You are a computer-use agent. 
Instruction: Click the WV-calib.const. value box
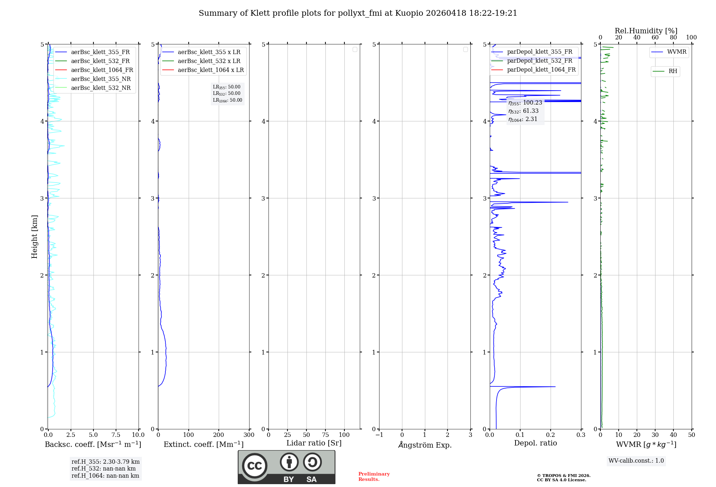click(x=636, y=461)
